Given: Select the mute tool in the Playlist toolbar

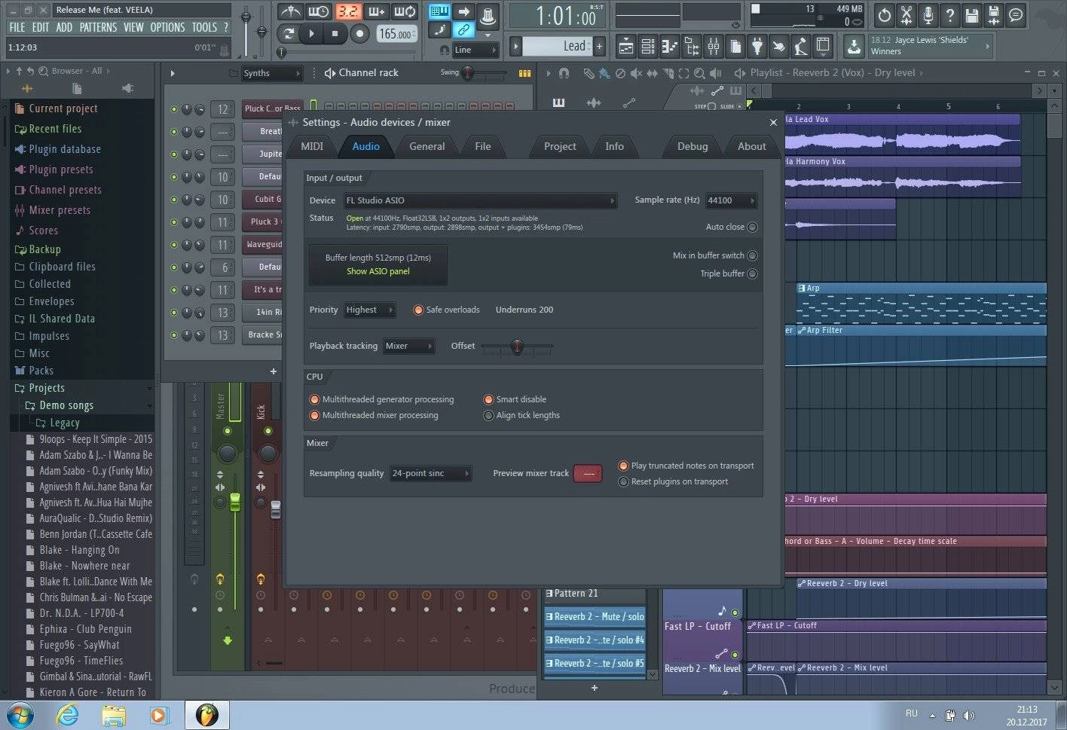Looking at the screenshot, I should [636, 73].
